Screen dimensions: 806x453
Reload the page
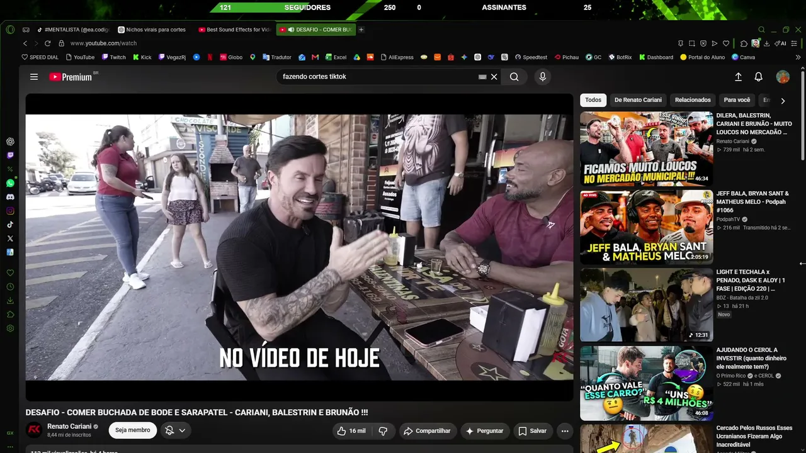tap(47, 43)
